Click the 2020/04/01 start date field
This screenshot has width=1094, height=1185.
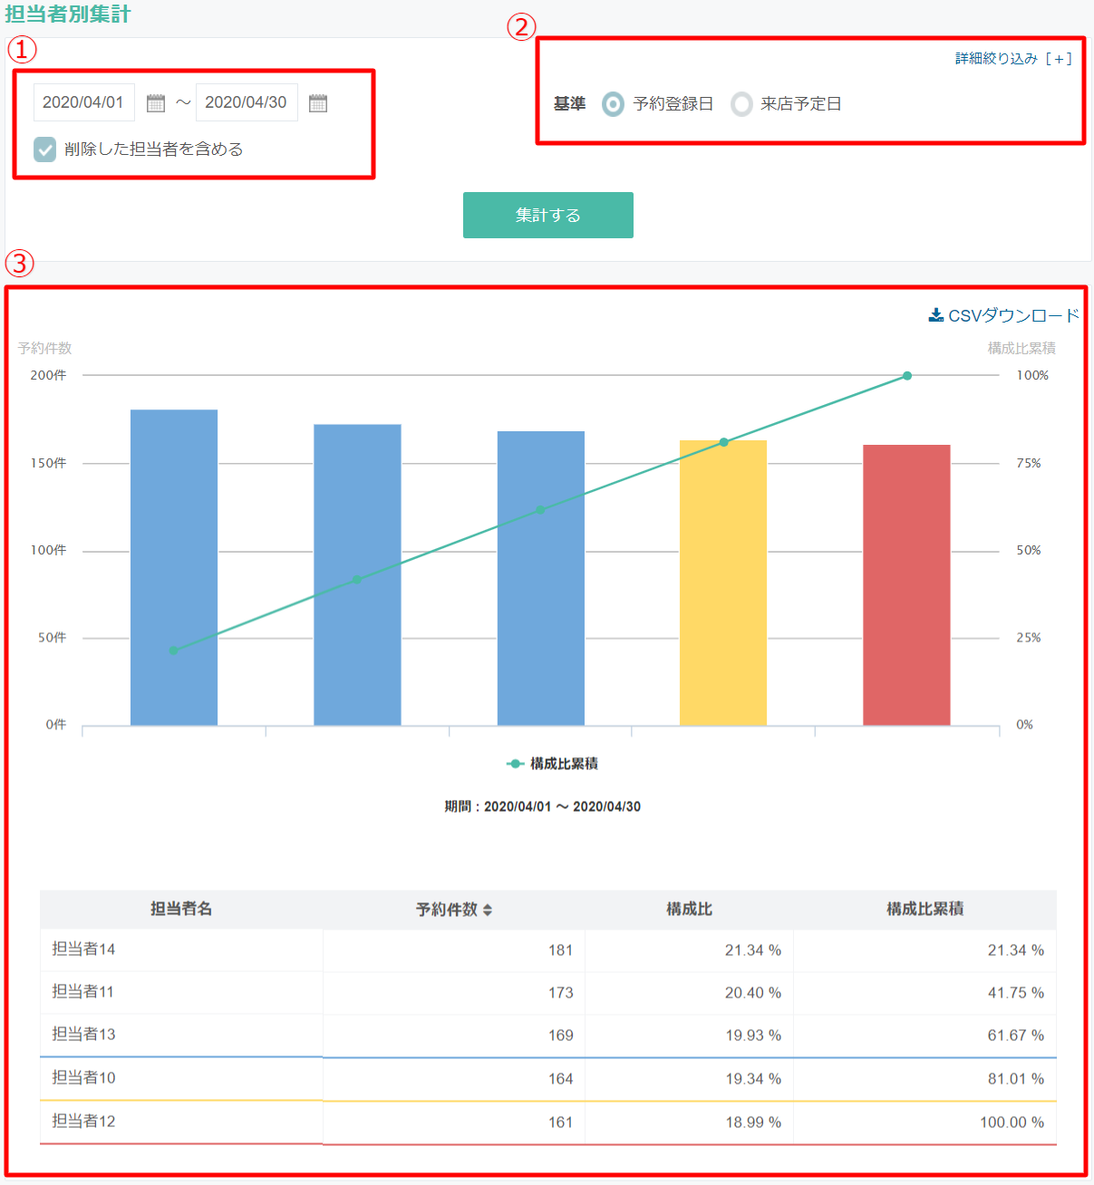pyautogui.click(x=84, y=102)
